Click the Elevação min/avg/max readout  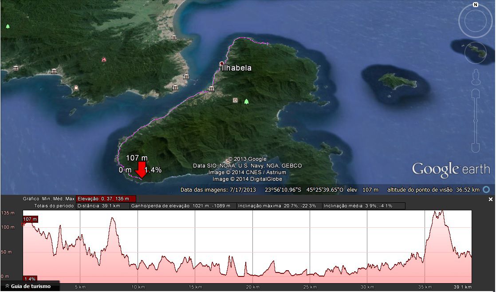[106, 199]
